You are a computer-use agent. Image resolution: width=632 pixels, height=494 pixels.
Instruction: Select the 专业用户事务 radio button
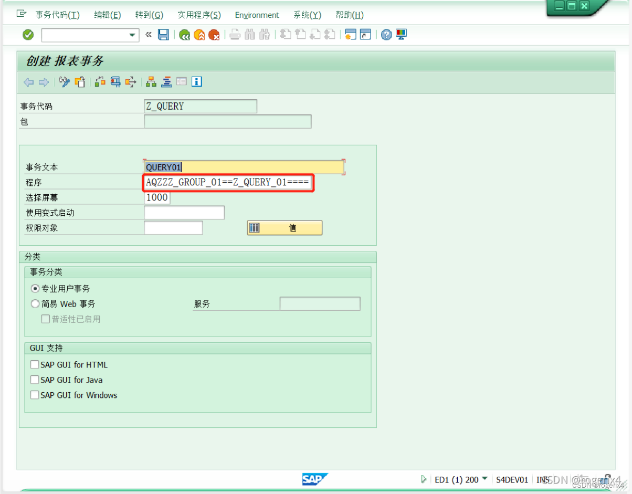pyautogui.click(x=35, y=288)
